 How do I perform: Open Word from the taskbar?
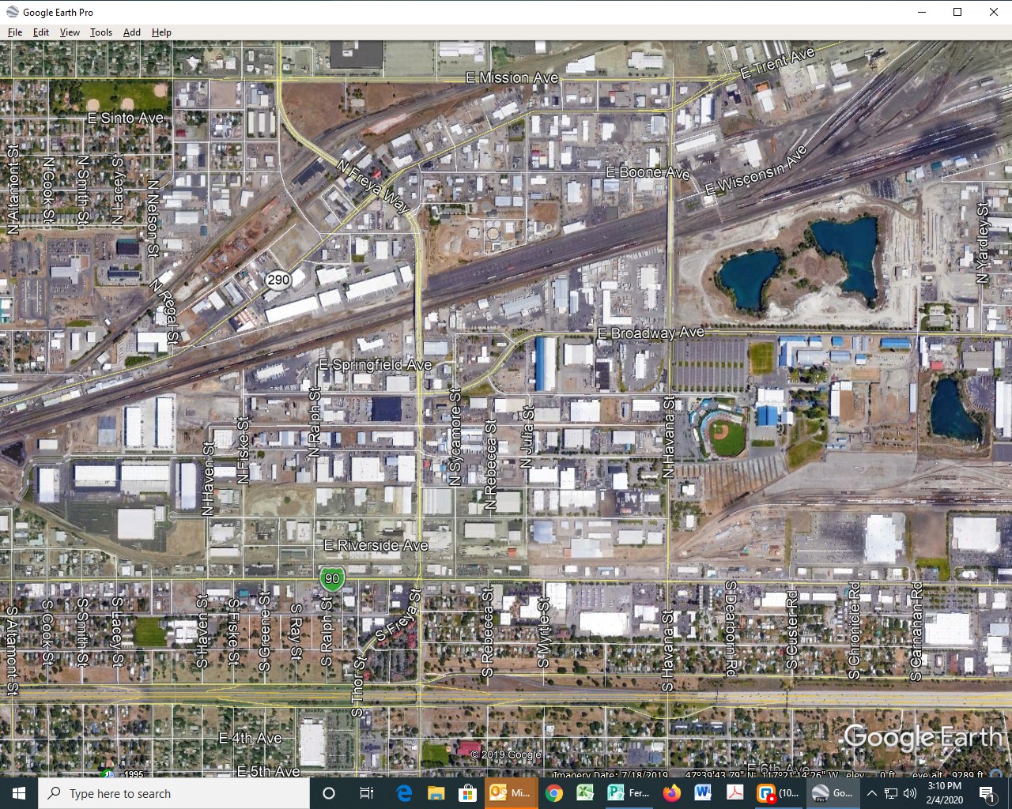(703, 793)
